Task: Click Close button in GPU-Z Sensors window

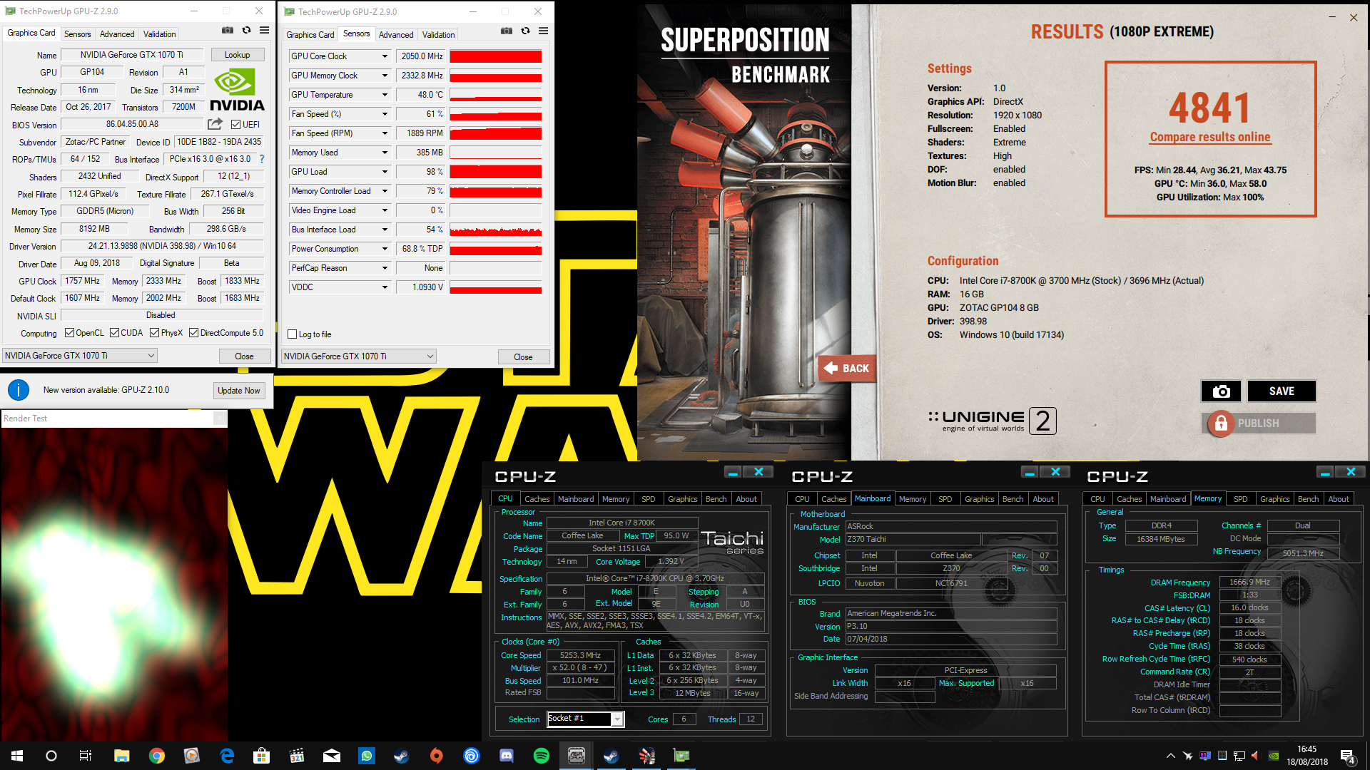Action: 523,357
